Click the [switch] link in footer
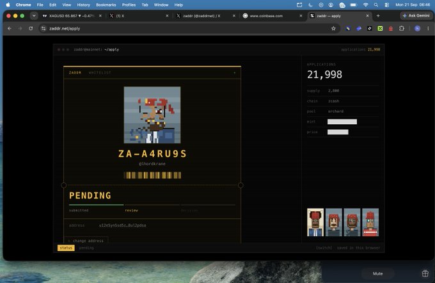Viewport: 435px width, 283px height. point(324,248)
